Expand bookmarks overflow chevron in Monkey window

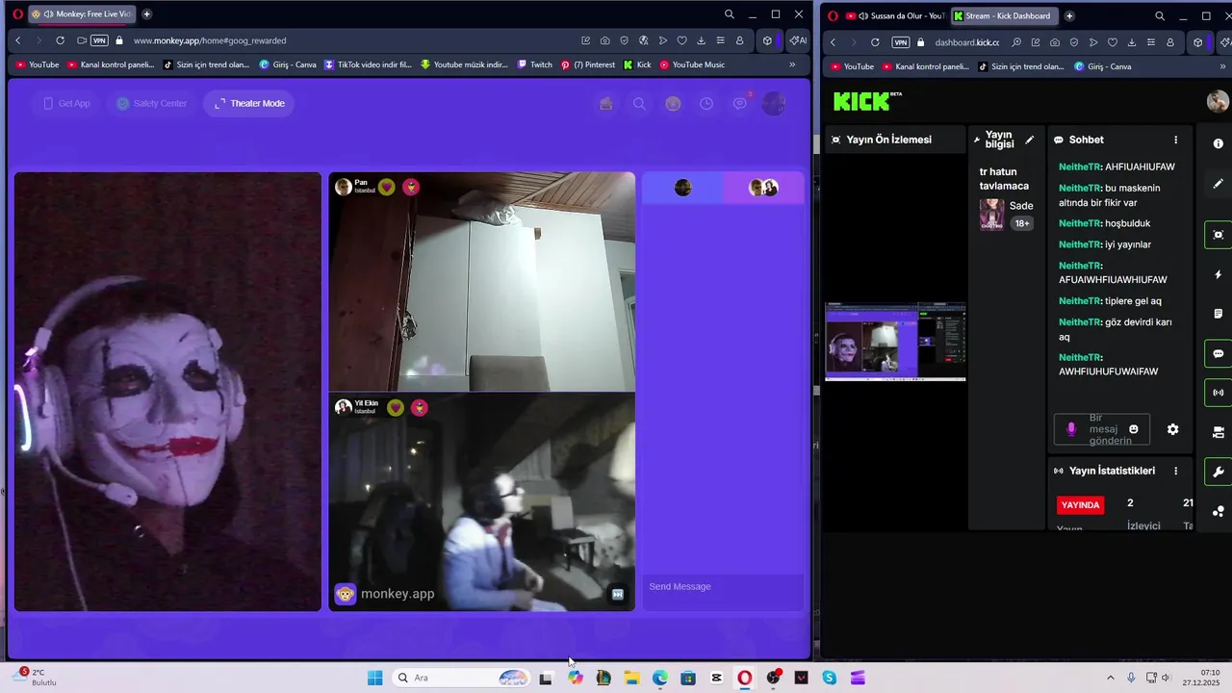click(x=792, y=64)
